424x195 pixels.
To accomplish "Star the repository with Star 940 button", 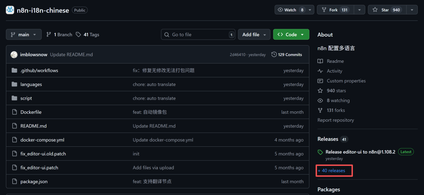I will 387,10.
